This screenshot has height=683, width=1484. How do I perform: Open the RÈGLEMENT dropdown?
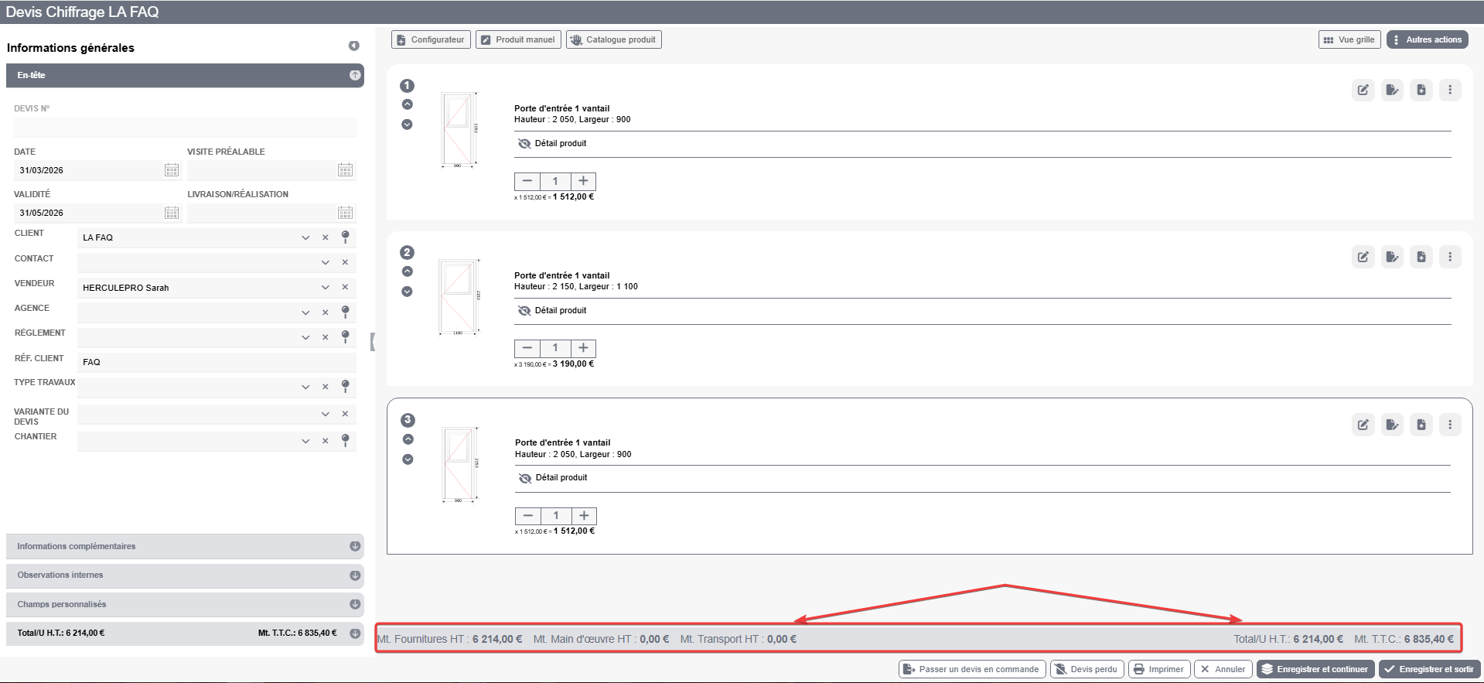pyautogui.click(x=305, y=337)
